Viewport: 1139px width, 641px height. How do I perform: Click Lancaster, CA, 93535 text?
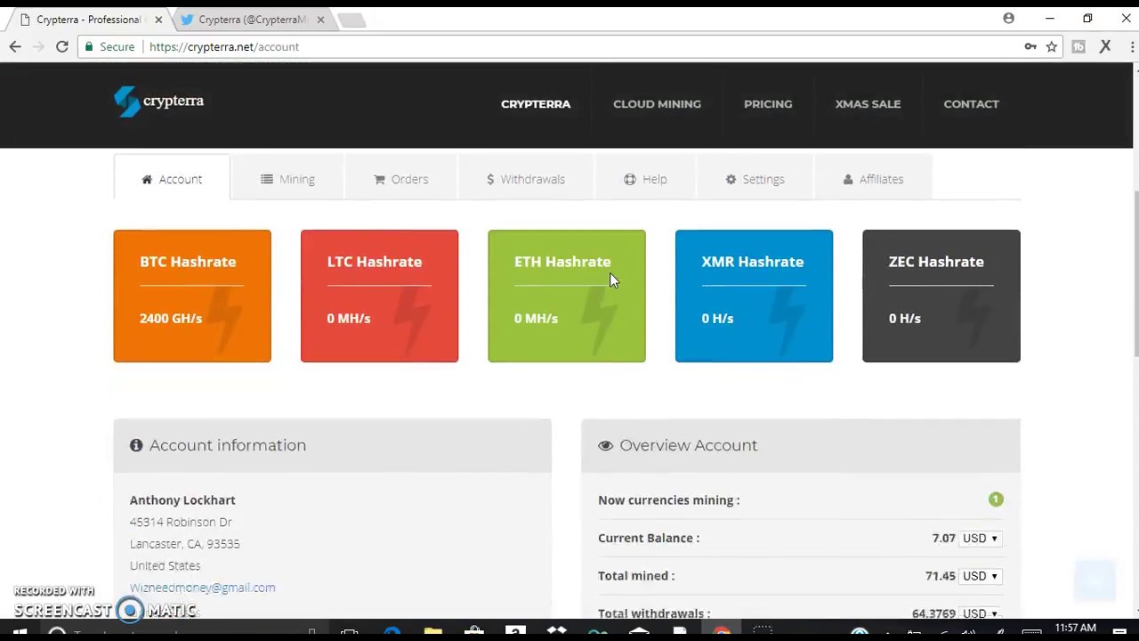184,544
